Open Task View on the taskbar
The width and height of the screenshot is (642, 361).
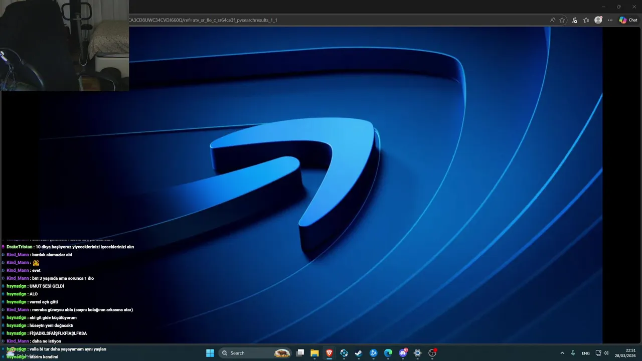coord(300,353)
